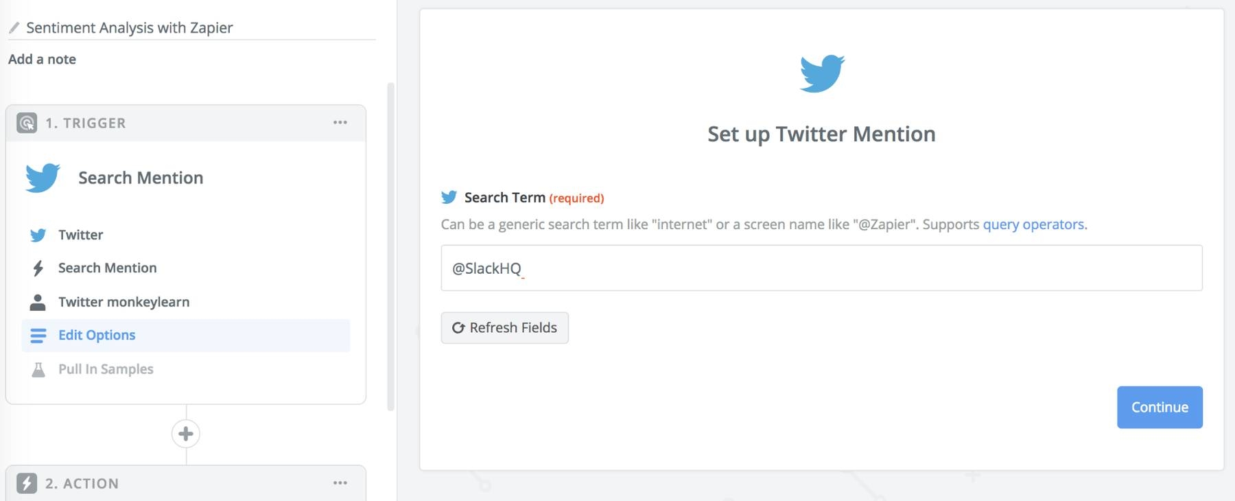Screen dimensions: 1235x501
Task: Click Add a note text
Action: (x=43, y=60)
